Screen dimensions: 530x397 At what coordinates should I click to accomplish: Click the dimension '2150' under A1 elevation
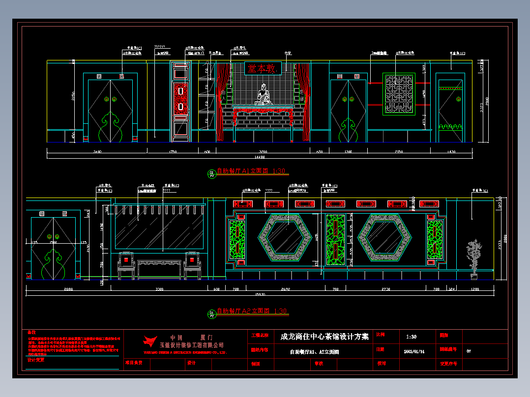pyautogui.click(x=399, y=152)
